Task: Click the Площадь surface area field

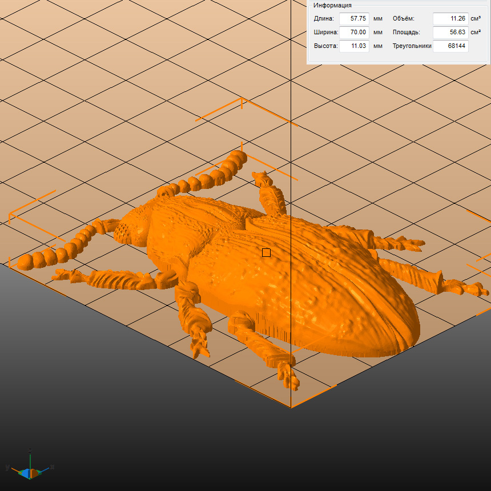Action: coord(450,32)
